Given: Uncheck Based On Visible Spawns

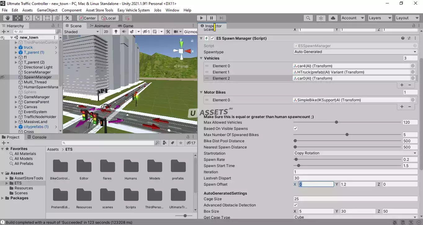Looking at the screenshot, I should pos(296,128).
